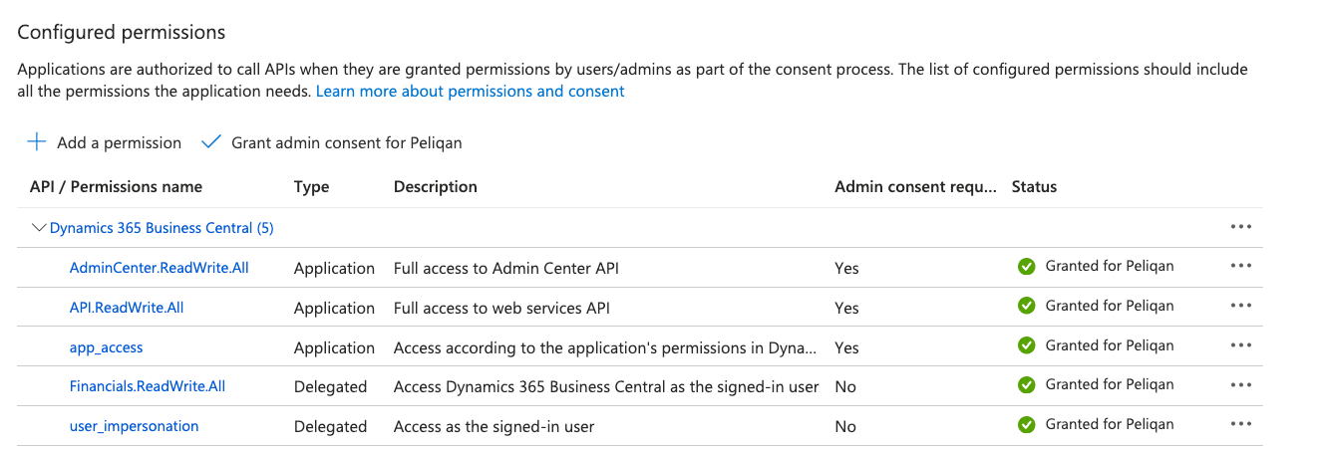Click green granted status icon for AdminCenter.ReadWrite.All
Screen dimensions: 1321x451
(1026, 266)
